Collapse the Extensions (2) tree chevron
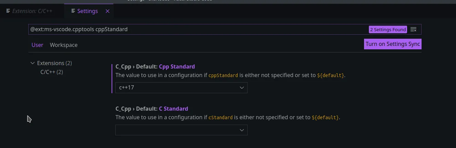The width and height of the screenshot is (456, 148). point(33,63)
